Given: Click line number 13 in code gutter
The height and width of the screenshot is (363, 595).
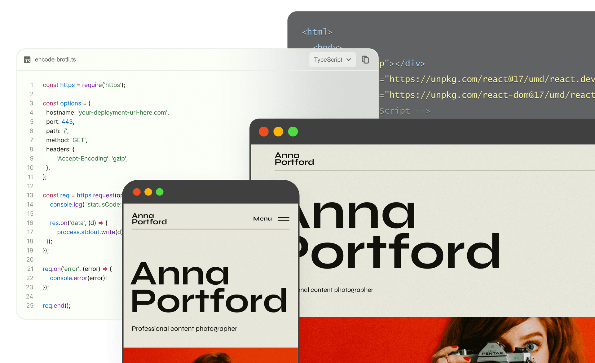Looking at the screenshot, I should (x=30, y=195).
